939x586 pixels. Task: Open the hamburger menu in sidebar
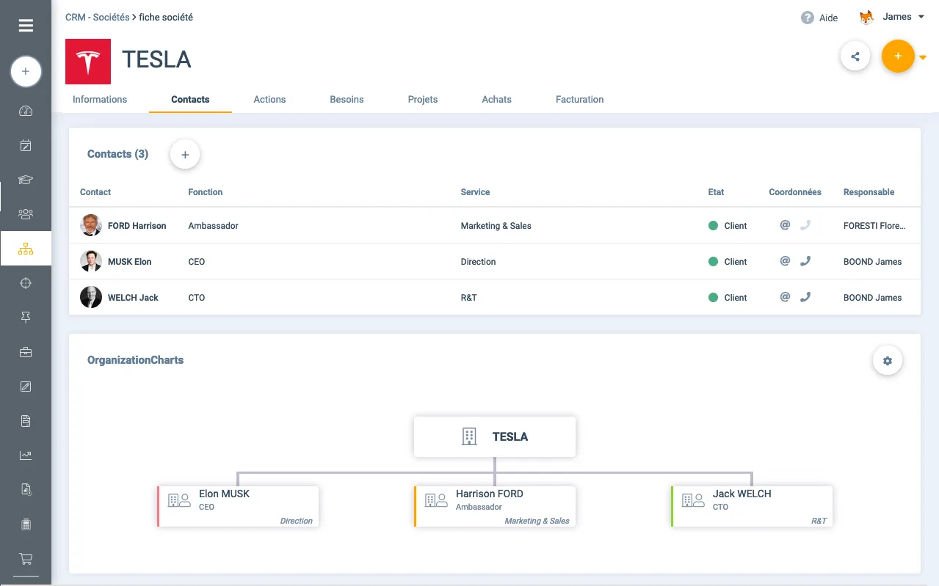coord(26,26)
